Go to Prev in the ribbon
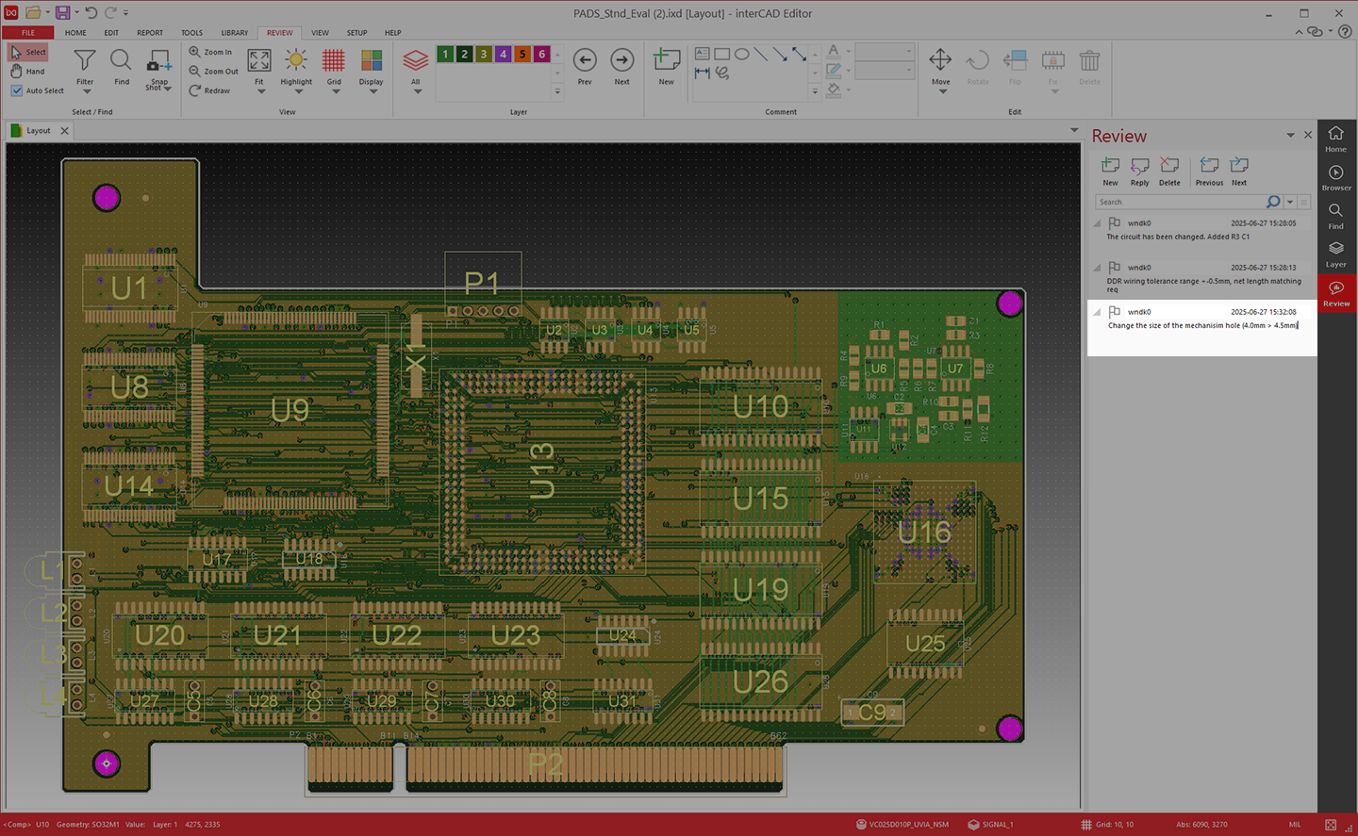 (x=585, y=68)
